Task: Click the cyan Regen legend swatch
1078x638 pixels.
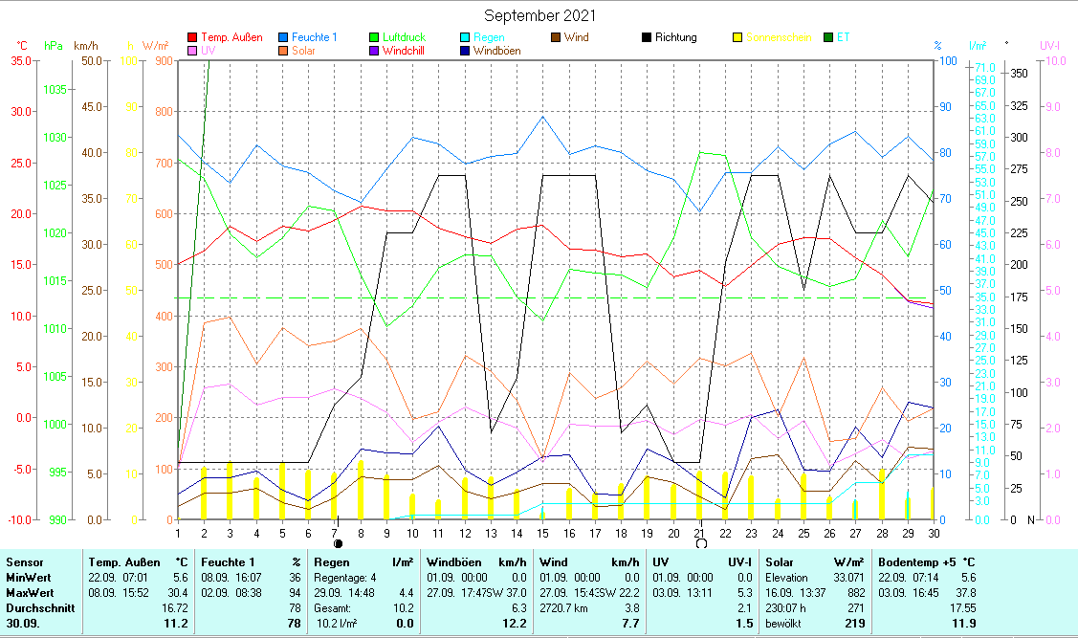Action: coord(465,37)
